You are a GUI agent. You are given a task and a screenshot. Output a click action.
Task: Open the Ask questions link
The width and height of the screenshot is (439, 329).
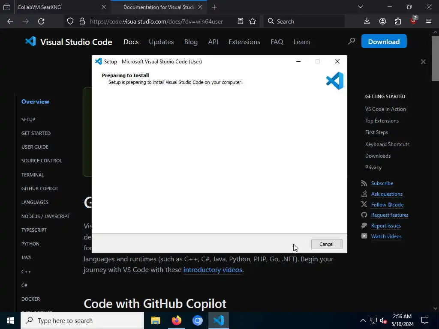pos(387,194)
